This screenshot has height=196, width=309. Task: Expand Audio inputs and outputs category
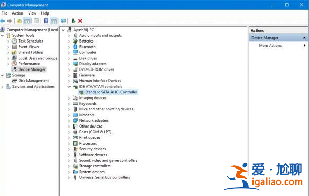point(69,36)
